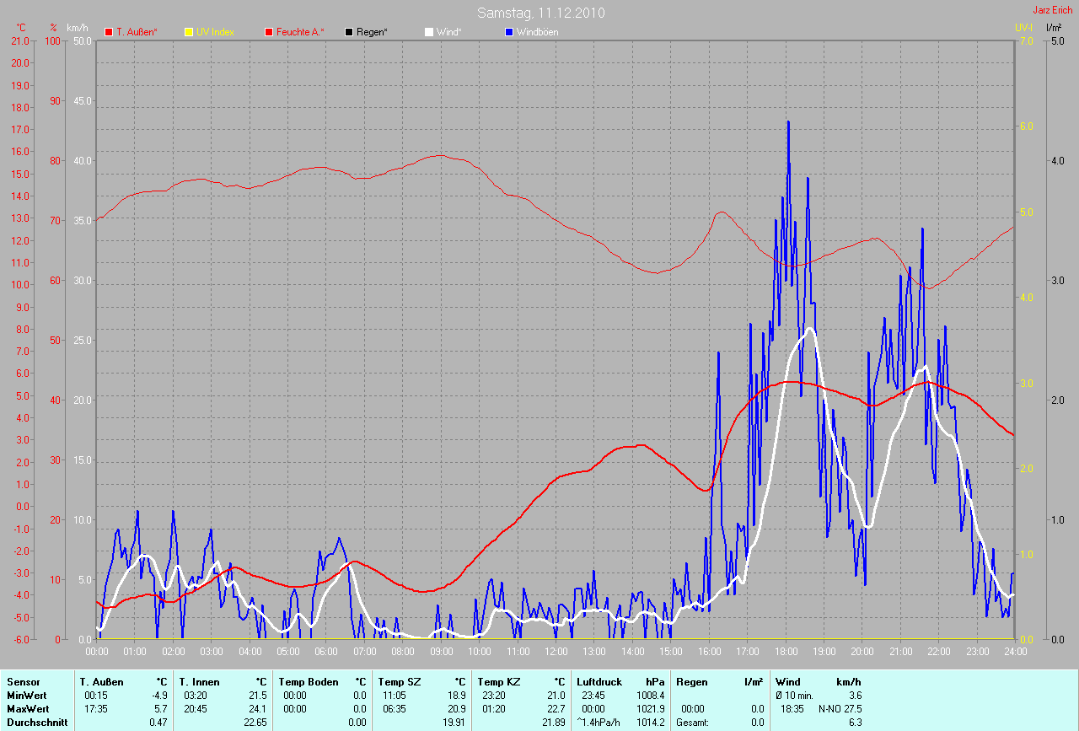The height and width of the screenshot is (731, 1079).
Task: Select the UV Index legend label
Action: (215, 32)
